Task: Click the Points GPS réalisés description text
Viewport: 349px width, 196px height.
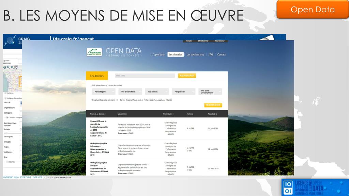Action: point(134,128)
